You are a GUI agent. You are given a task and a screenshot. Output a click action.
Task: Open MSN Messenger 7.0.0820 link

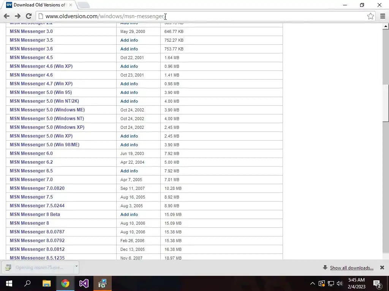click(x=37, y=188)
